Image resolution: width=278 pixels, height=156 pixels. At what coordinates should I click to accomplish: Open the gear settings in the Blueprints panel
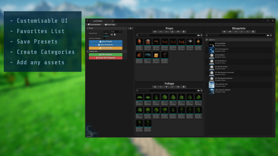[271, 35]
